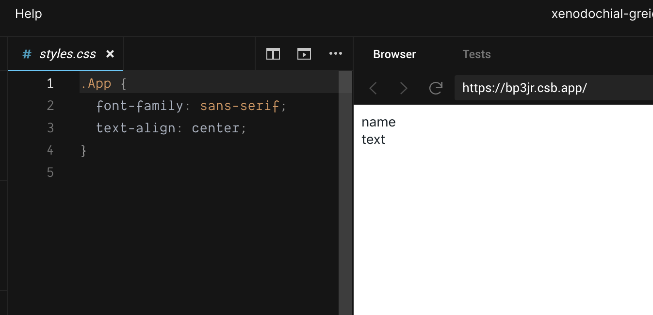Image resolution: width=653 pixels, height=315 pixels.
Task: Open the Help menu
Action: click(x=28, y=13)
